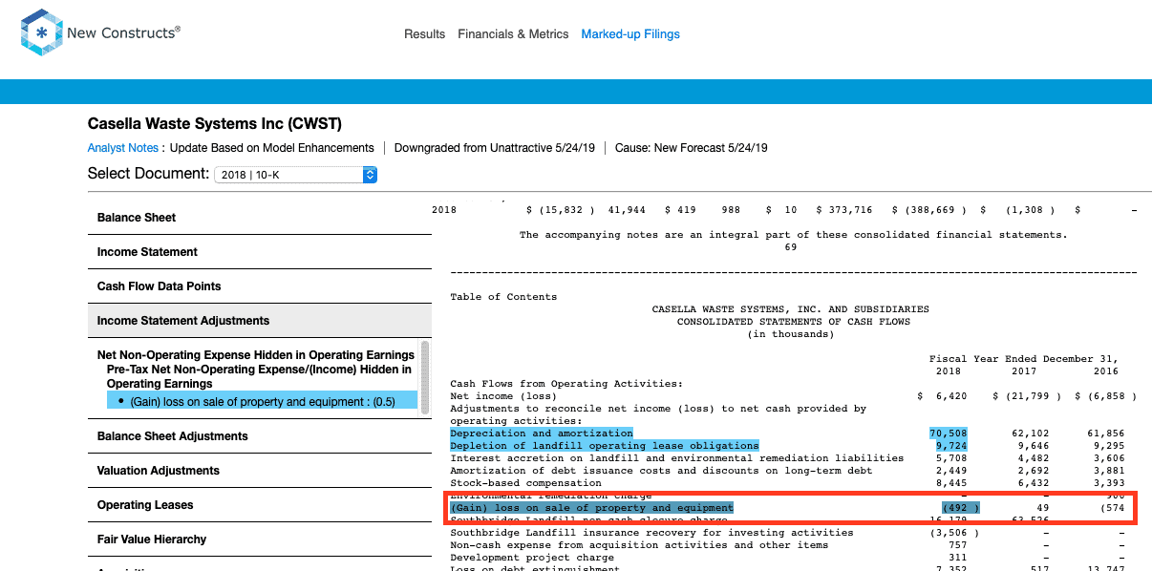Click highlighted Depletion of landfill operating lease obligations
The image size is (1152, 571).
pos(605,446)
